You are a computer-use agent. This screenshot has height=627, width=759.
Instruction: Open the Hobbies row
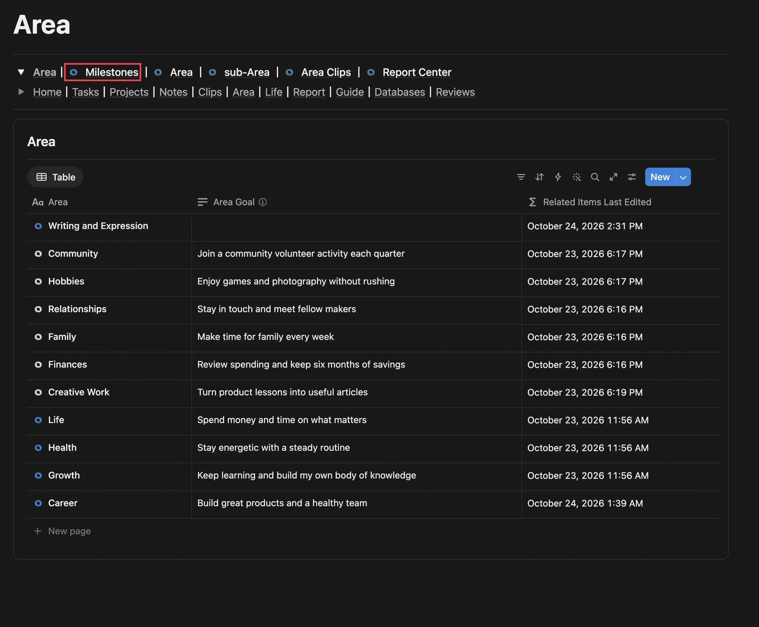[66, 281]
